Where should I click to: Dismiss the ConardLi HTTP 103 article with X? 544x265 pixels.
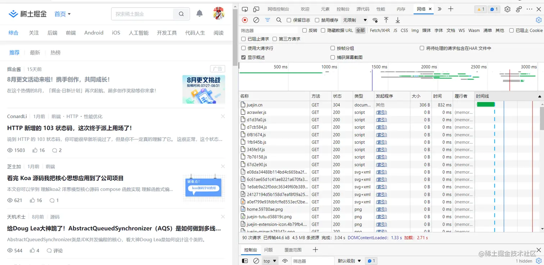(x=223, y=116)
